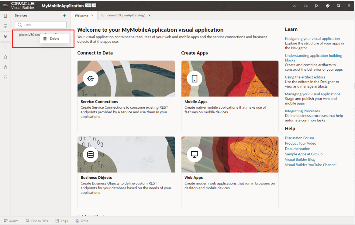Click the Business Objects card title
Screen dimensions: 355x225
(x=96, y=178)
